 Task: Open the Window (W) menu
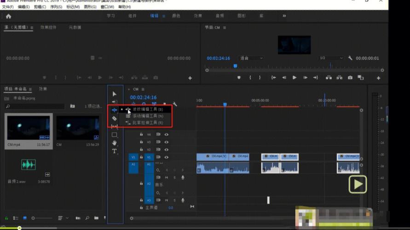107,7
